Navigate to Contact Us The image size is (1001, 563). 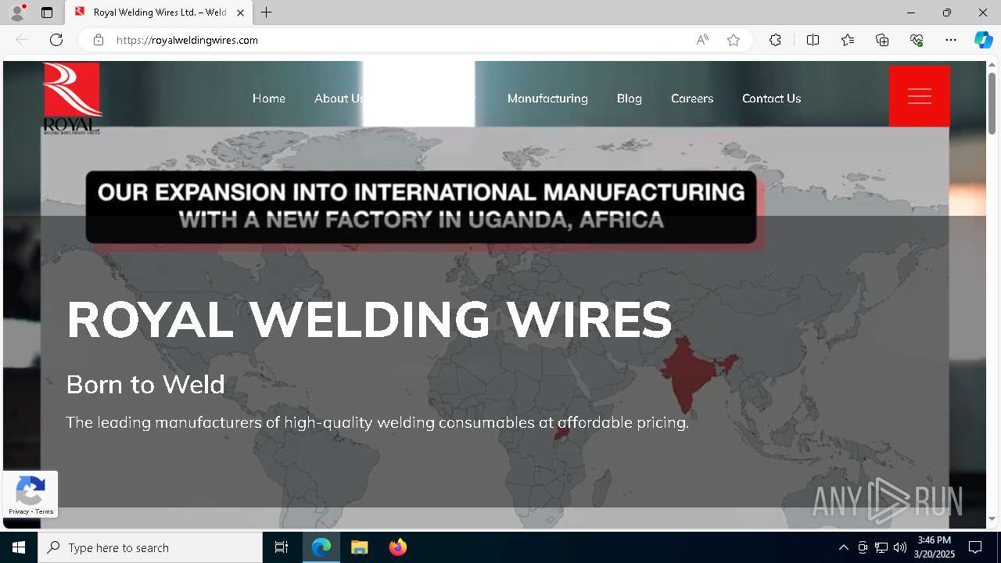[772, 99]
